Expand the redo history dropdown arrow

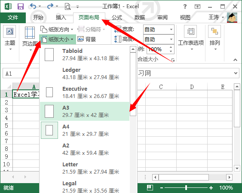[x=57, y=6]
